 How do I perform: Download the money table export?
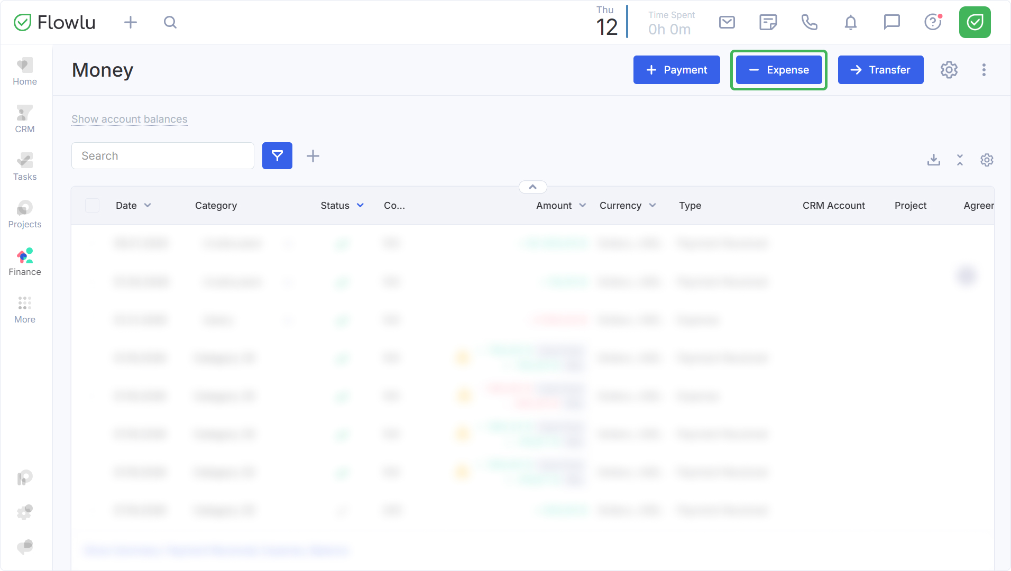point(934,160)
